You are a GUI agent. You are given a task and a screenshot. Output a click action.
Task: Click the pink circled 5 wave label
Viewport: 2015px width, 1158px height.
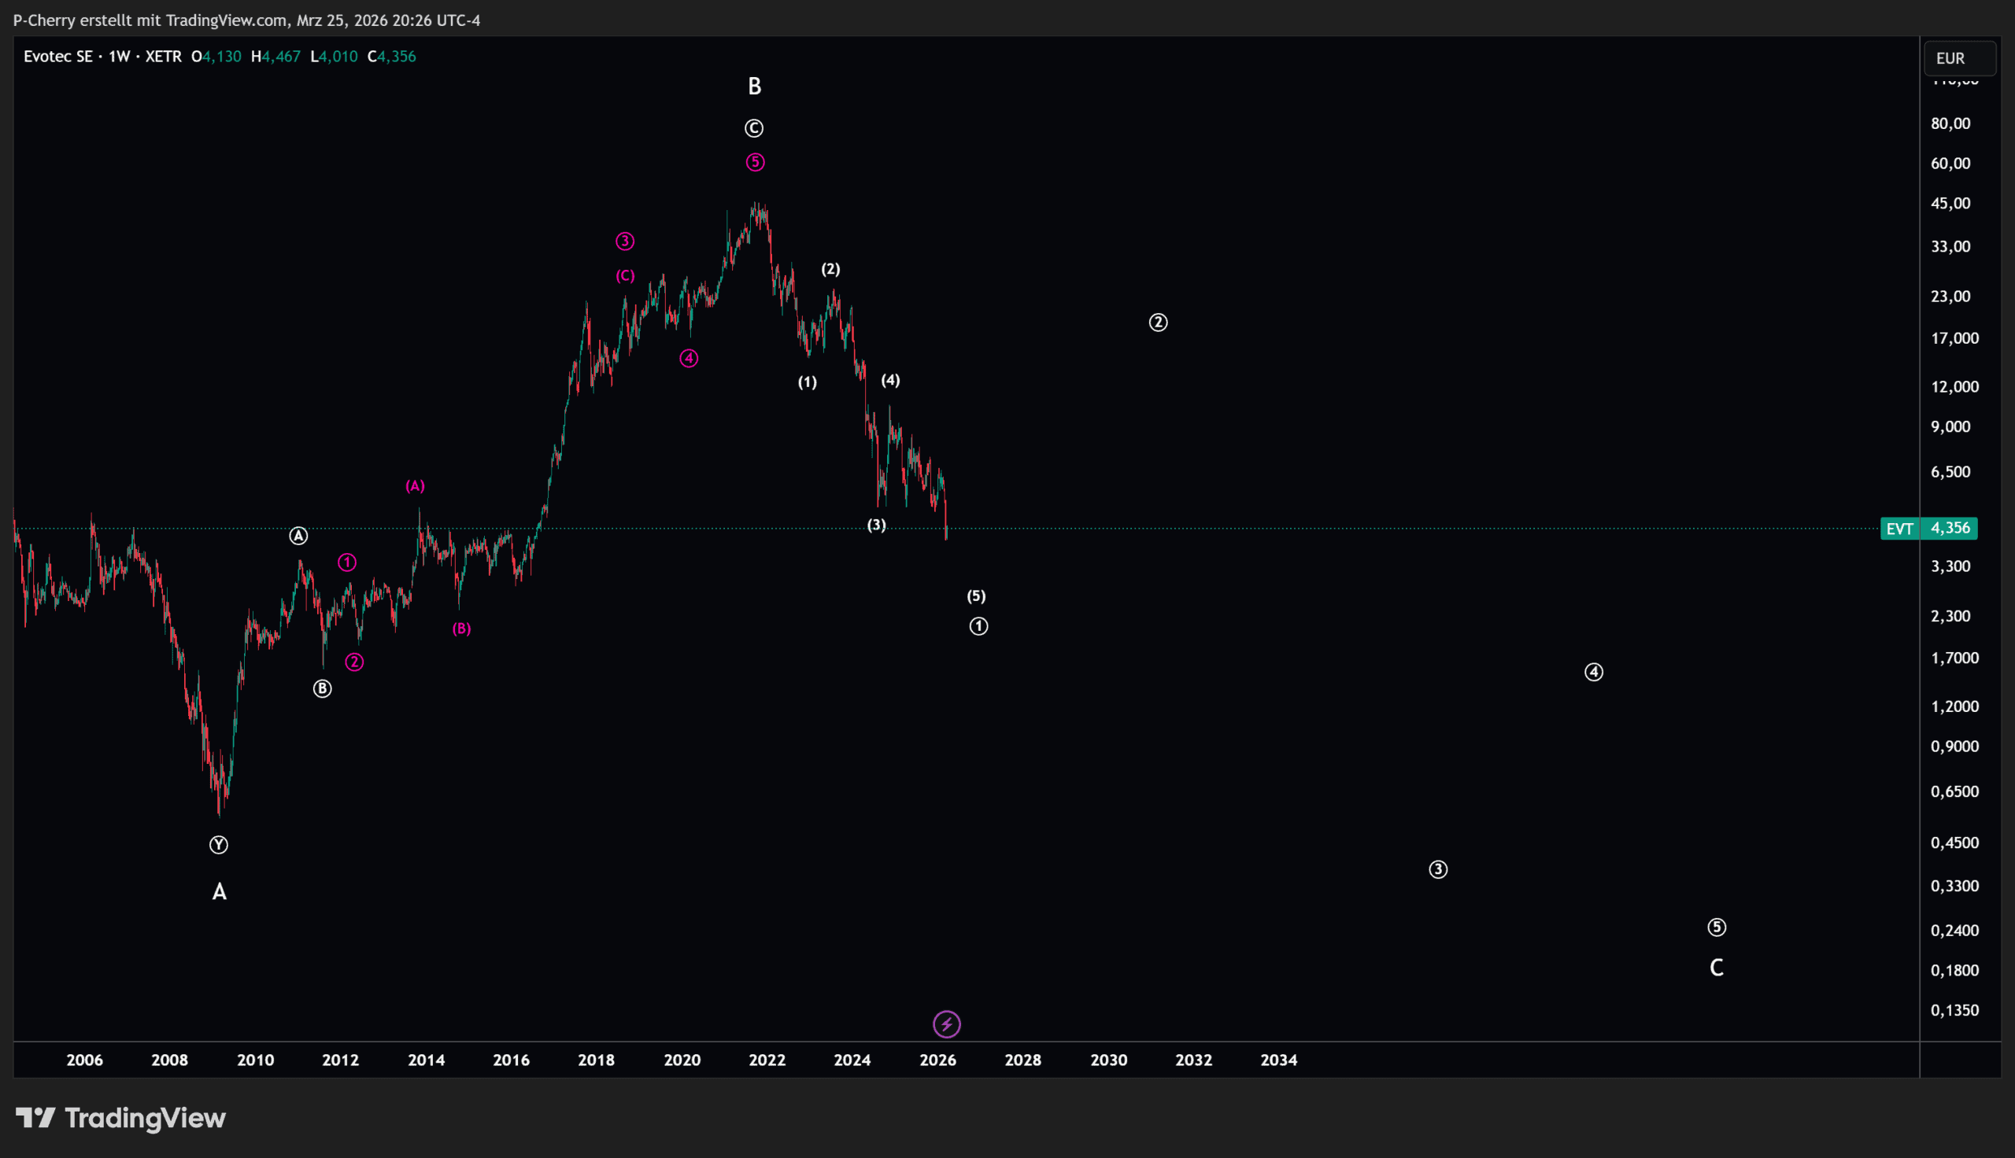tap(755, 162)
